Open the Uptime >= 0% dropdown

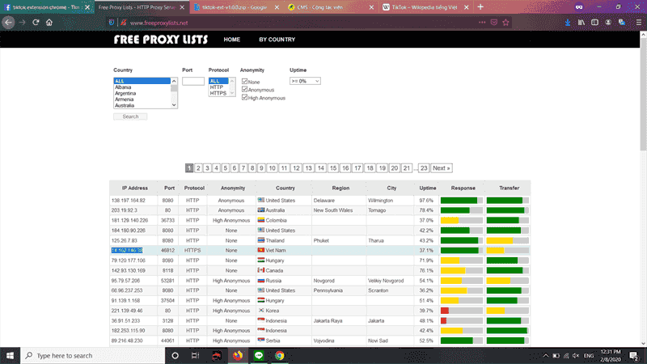coord(305,81)
